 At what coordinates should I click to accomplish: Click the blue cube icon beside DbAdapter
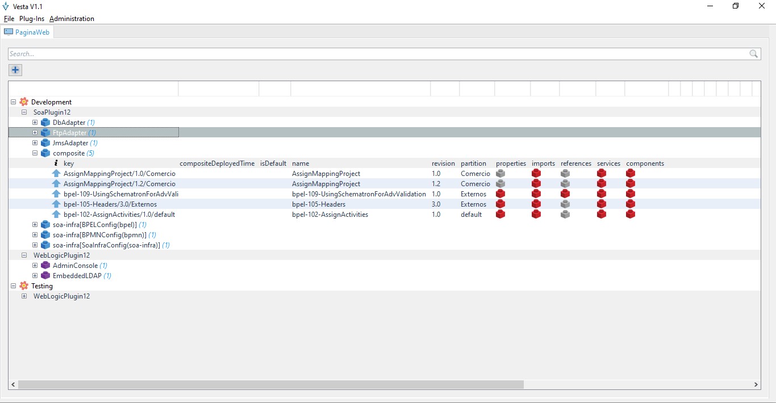tap(45, 123)
